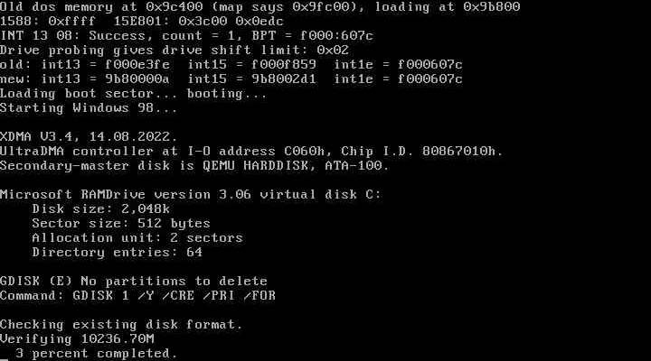Click the '3 percent completed.' progress text
Image resolution: width=651 pixels, height=361 pixels.
[x=97, y=354]
